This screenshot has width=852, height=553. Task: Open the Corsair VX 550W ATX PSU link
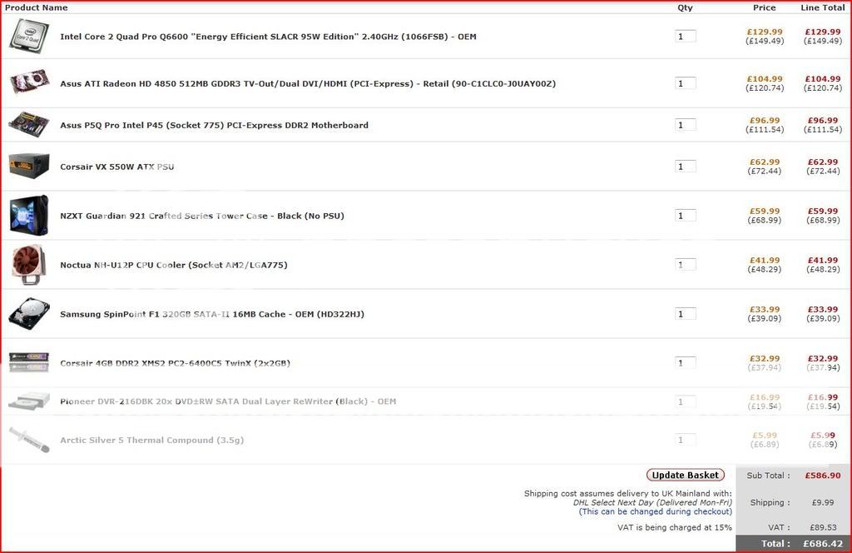(x=116, y=167)
